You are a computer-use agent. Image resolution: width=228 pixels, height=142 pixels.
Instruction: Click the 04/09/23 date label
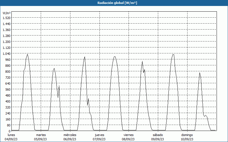pos(11,139)
